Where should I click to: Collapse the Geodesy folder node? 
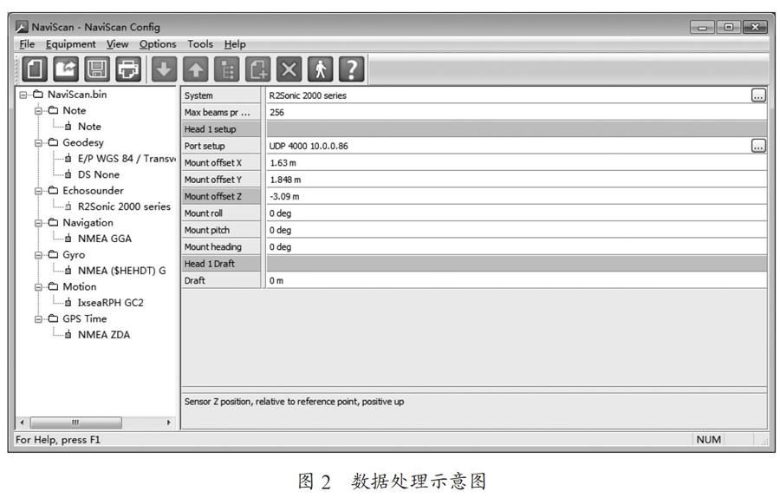pyautogui.click(x=38, y=142)
